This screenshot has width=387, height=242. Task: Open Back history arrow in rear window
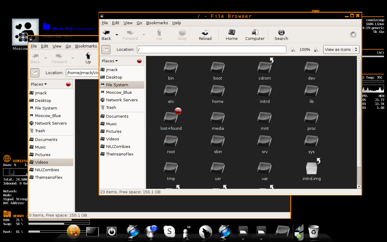pos(46,58)
